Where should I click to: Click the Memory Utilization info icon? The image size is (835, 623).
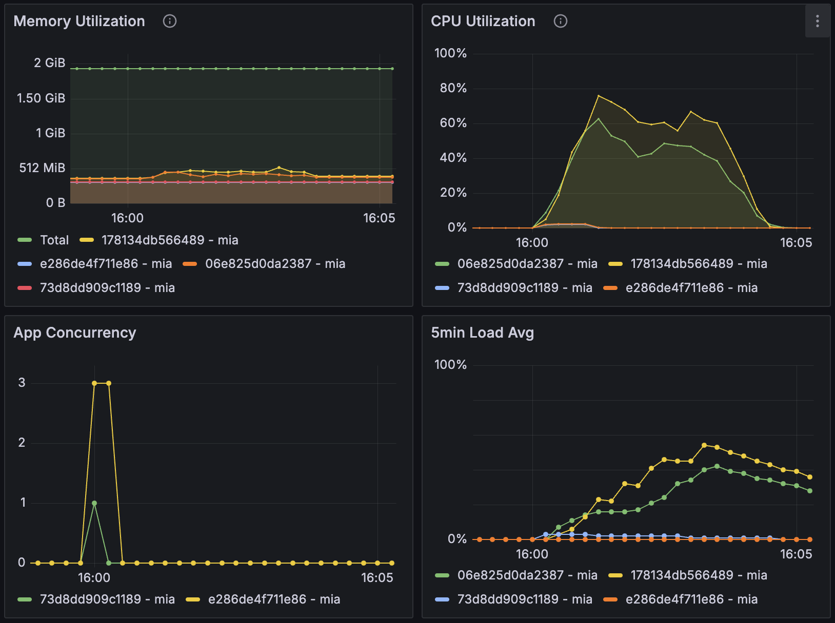coord(169,21)
